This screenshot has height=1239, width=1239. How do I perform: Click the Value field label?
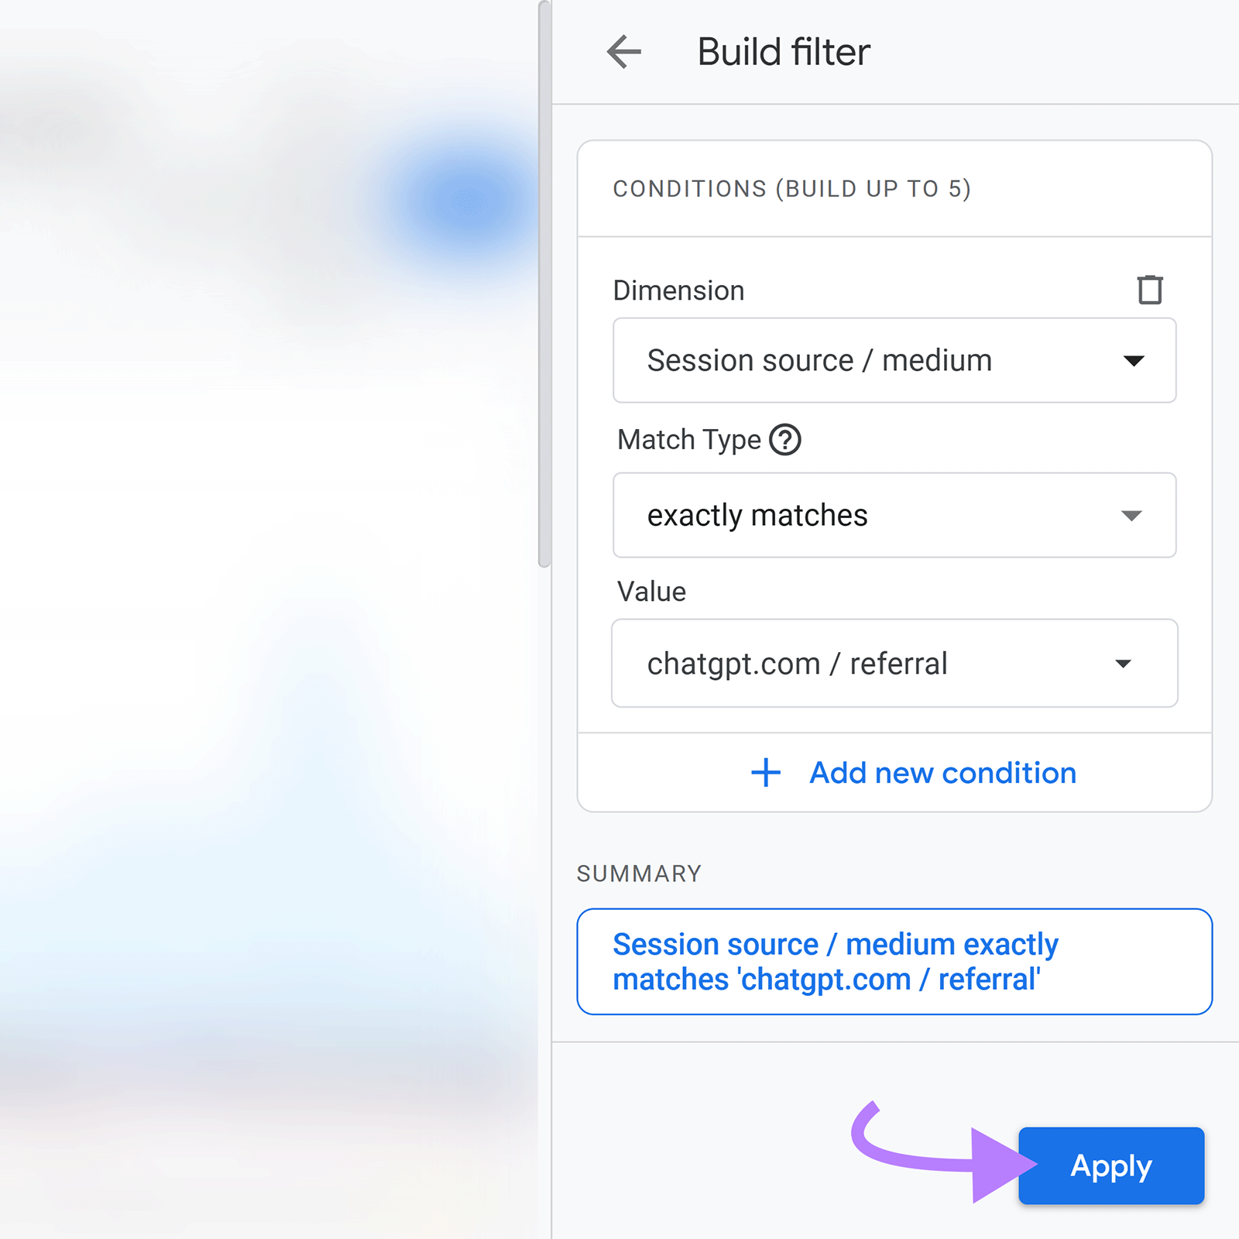tap(650, 591)
